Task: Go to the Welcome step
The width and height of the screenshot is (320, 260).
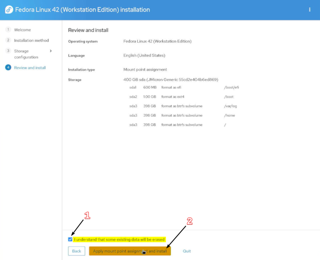Action: coord(22,30)
